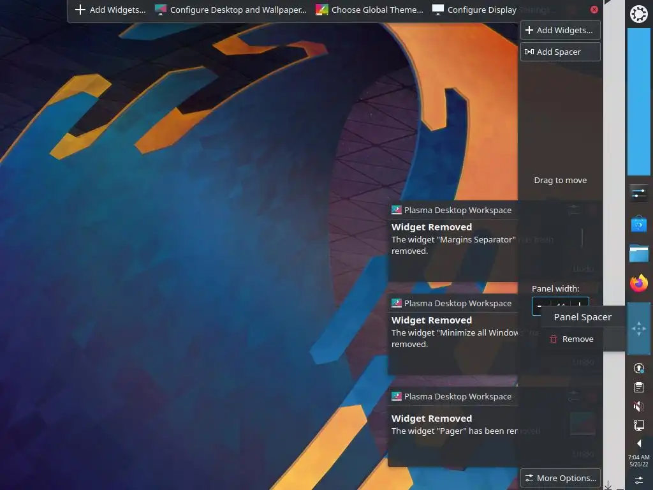
Task: Open the Kubuntu application launcher icon
Action: click(x=638, y=14)
